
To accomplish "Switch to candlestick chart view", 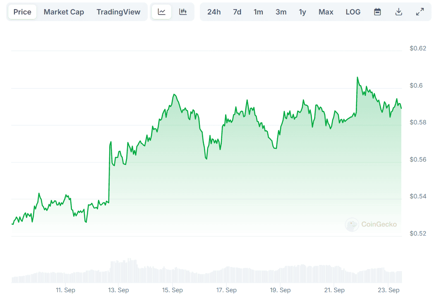I will tap(183, 12).
